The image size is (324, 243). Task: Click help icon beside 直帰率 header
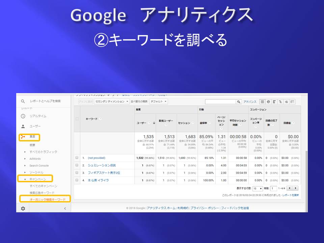[210, 123]
